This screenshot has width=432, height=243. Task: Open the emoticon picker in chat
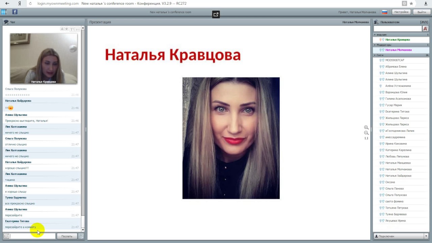click(x=6, y=236)
